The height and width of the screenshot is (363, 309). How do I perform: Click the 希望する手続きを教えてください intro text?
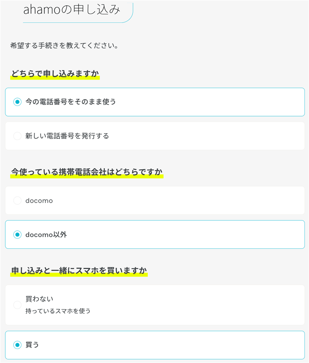pos(64,45)
